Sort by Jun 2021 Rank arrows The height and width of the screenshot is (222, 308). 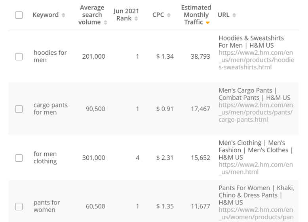[136, 19]
